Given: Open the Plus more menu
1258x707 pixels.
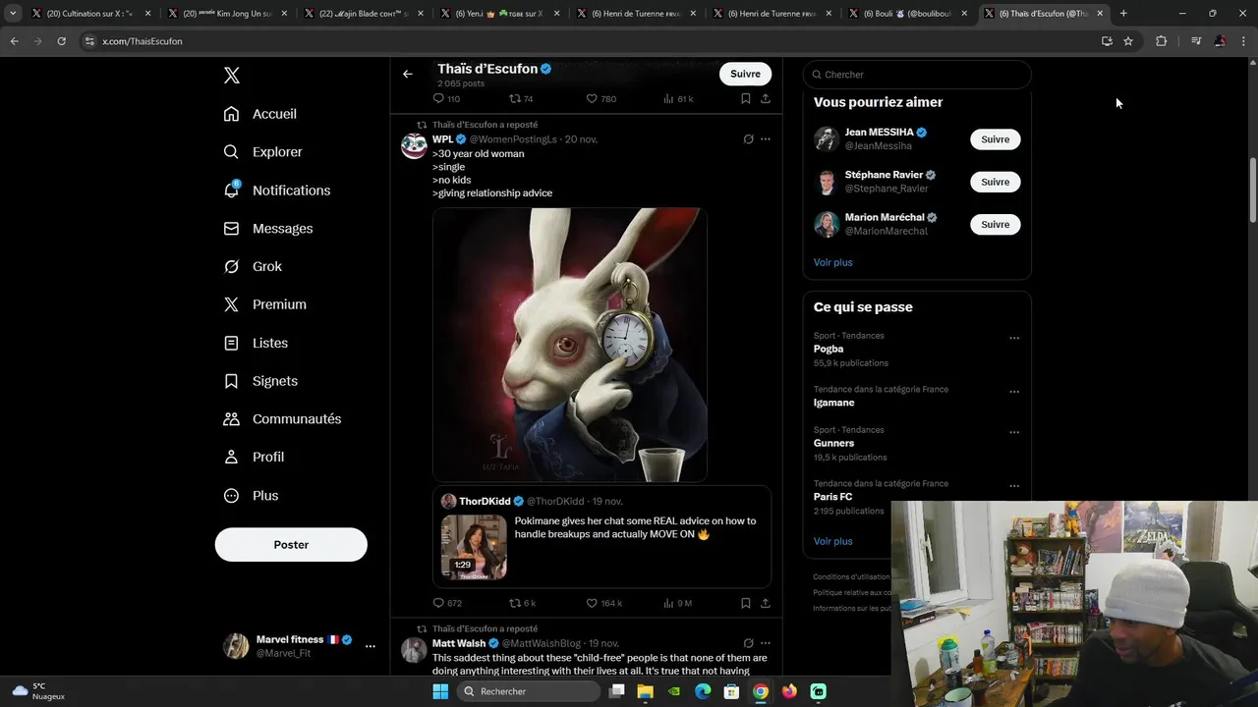Looking at the screenshot, I should pos(251,495).
